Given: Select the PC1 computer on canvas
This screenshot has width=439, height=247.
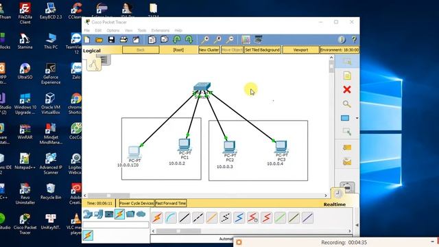Looking at the screenshot, I should [185, 145].
